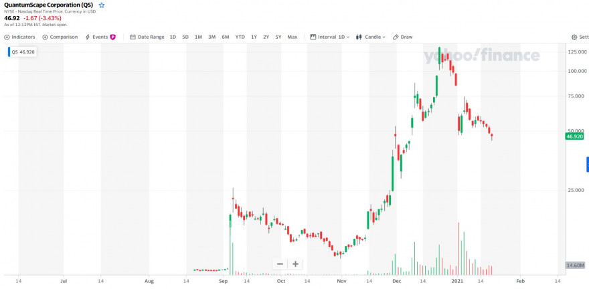The width and height of the screenshot is (589, 289).
Task: Click the Jul label on time axis
Action: 64,280
